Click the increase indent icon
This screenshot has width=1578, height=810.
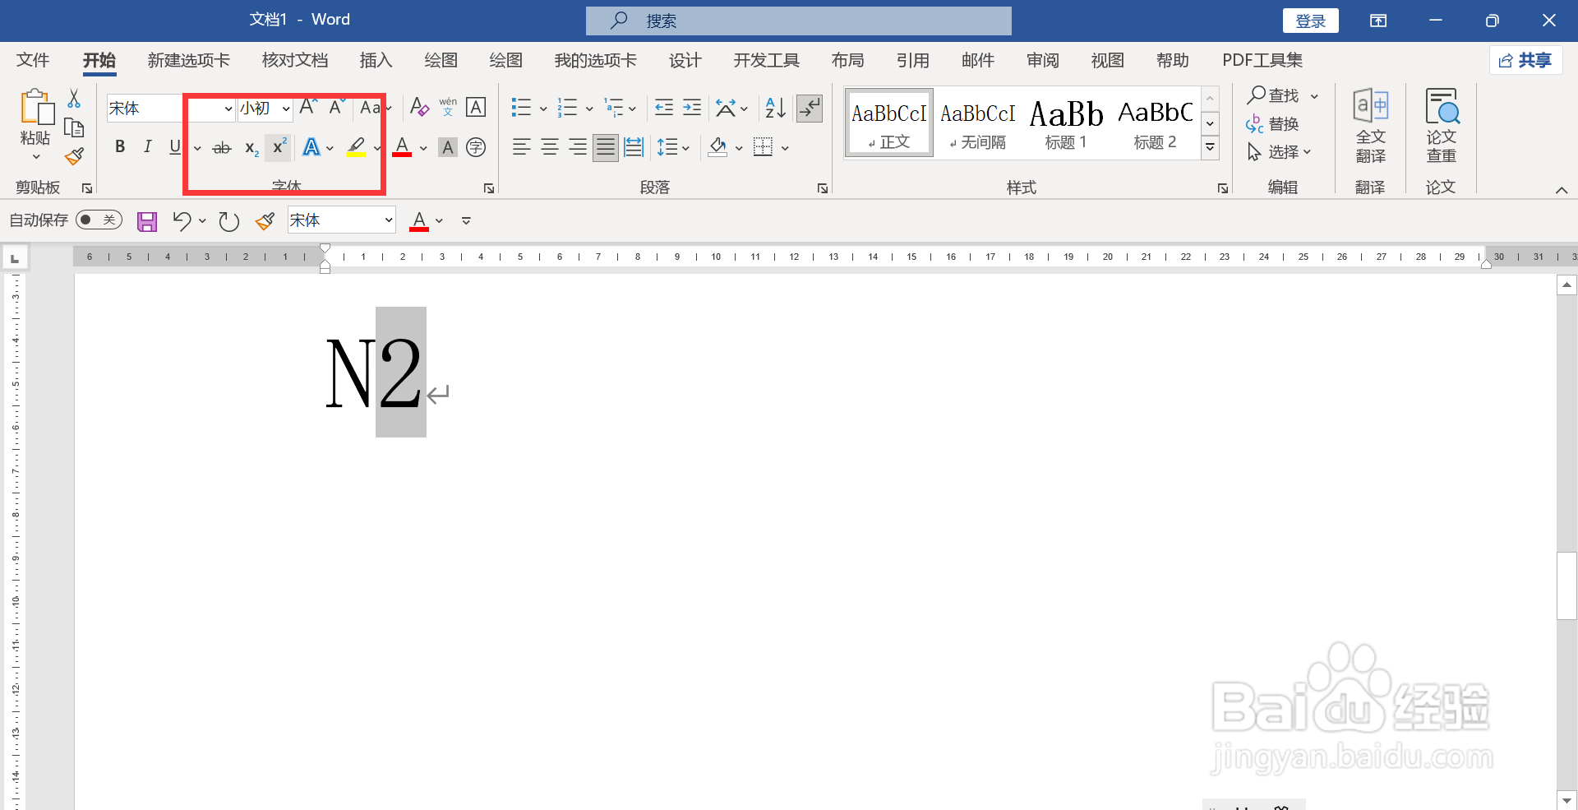pos(692,107)
